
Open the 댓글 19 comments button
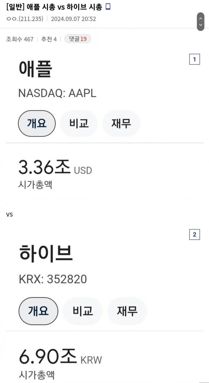point(78,39)
